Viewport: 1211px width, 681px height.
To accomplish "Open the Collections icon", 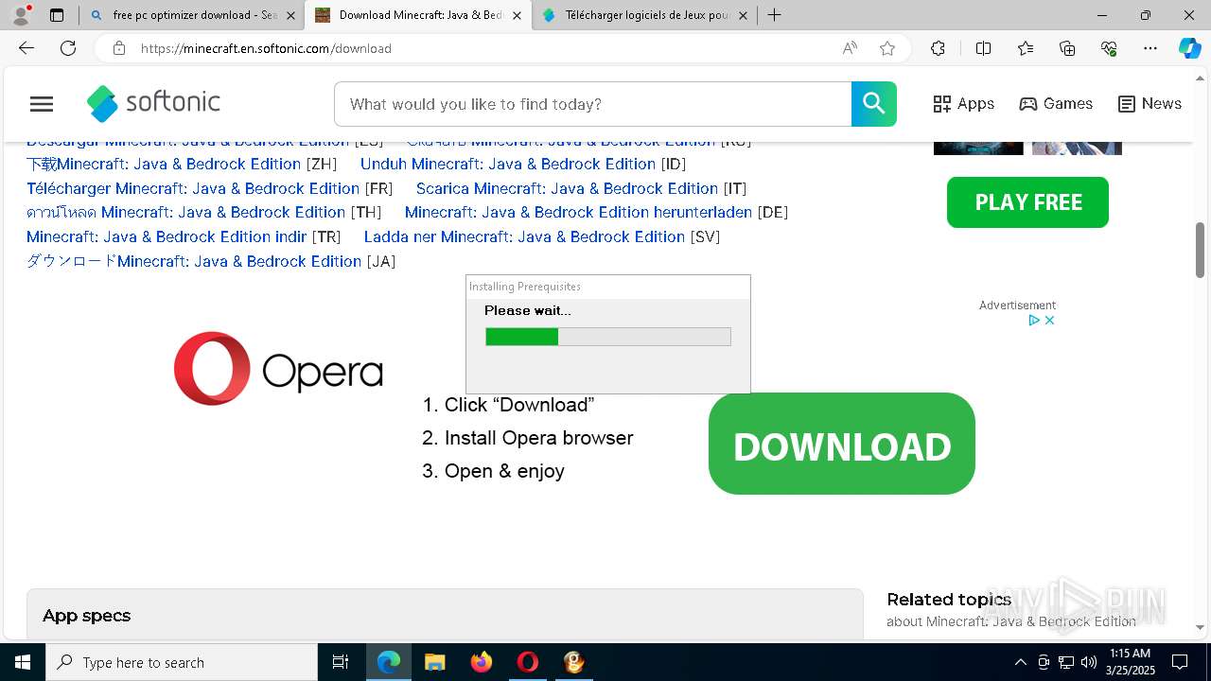I will click(x=1067, y=48).
